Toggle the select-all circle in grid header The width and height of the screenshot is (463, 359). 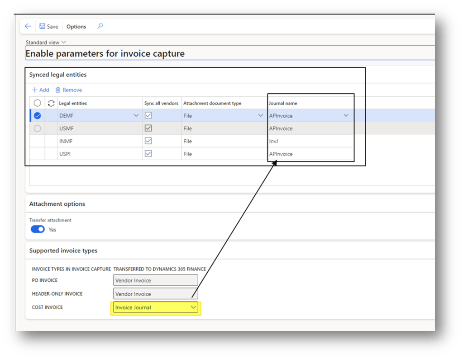coord(38,103)
